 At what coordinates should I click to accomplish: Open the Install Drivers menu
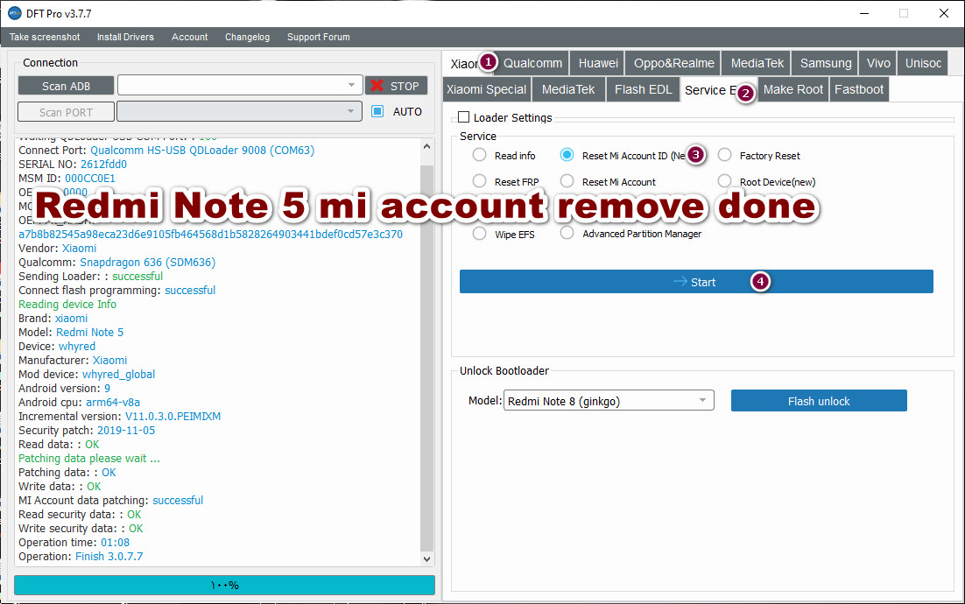[125, 37]
